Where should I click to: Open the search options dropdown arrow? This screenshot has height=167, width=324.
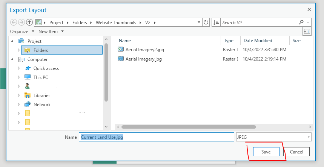tap(308, 22)
